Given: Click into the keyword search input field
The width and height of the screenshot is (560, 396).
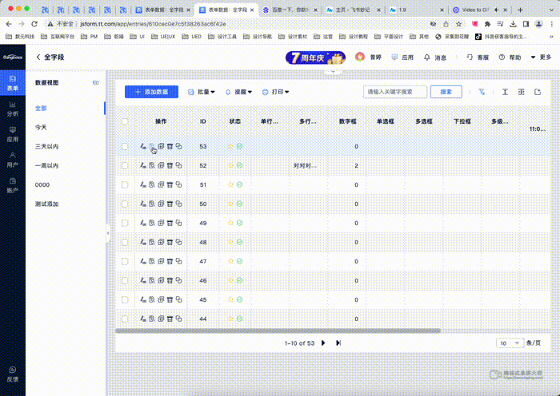Looking at the screenshot, I should pyautogui.click(x=394, y=92).
